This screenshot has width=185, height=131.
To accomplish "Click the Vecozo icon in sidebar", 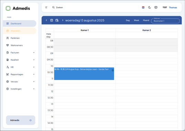I will coord(8,82).
